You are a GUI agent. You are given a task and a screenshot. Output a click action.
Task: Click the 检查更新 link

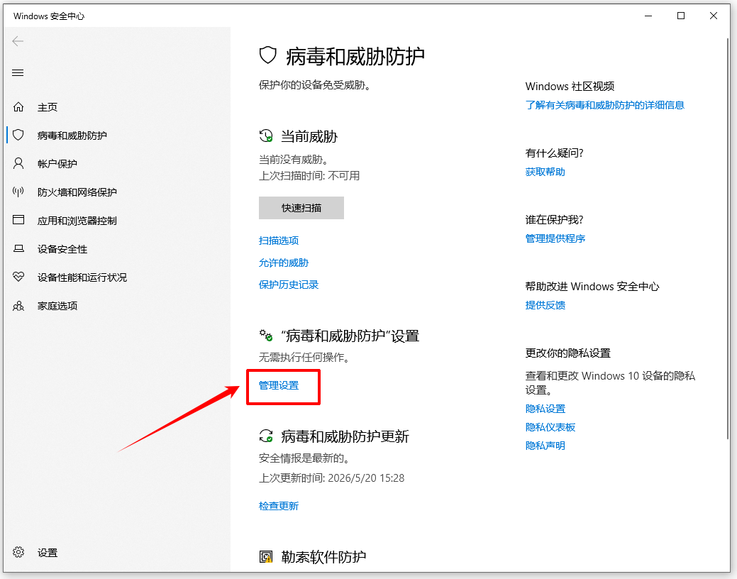point(279,506)
